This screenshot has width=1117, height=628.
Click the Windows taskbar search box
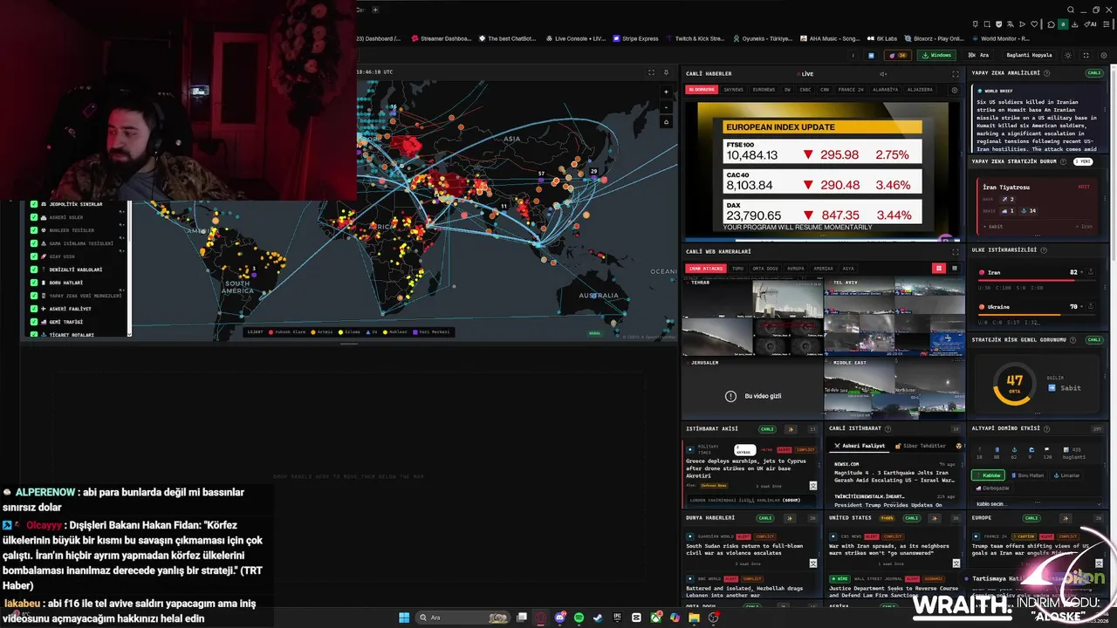[463, 618]
